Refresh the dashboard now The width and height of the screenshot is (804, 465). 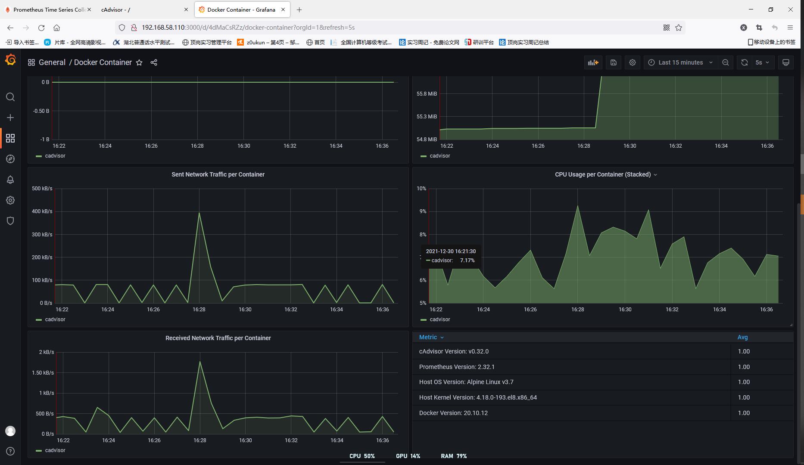[x=744, y=62]
